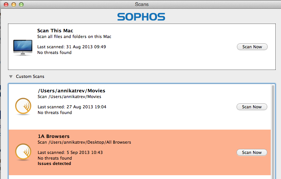Close the Scans window with the red button
281x179 pixels.
pyautogui.click(x=6, y=4)
